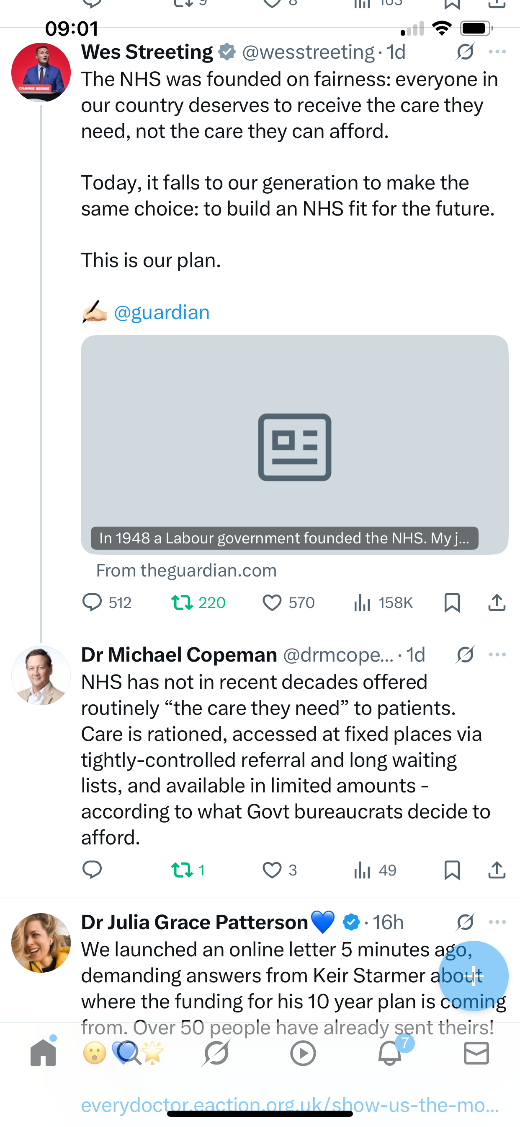This screenshot has width=520, height=1127.
Task: Reply to Dr Michael Copeman's tweet
Action: pyautogui.click(x=92, y=870)
